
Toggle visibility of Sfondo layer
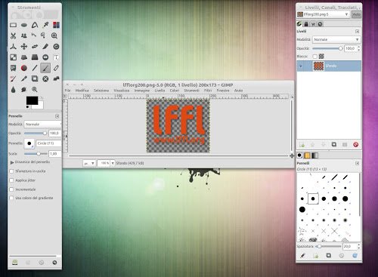(x=300, y=66)
